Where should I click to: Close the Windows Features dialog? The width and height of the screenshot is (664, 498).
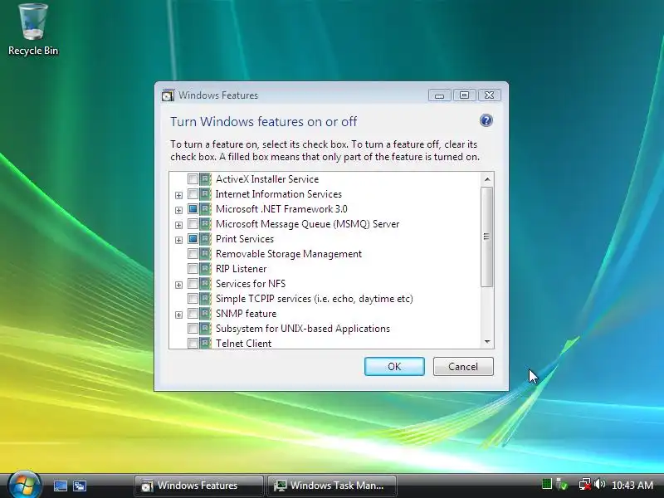tap(489, 95)
